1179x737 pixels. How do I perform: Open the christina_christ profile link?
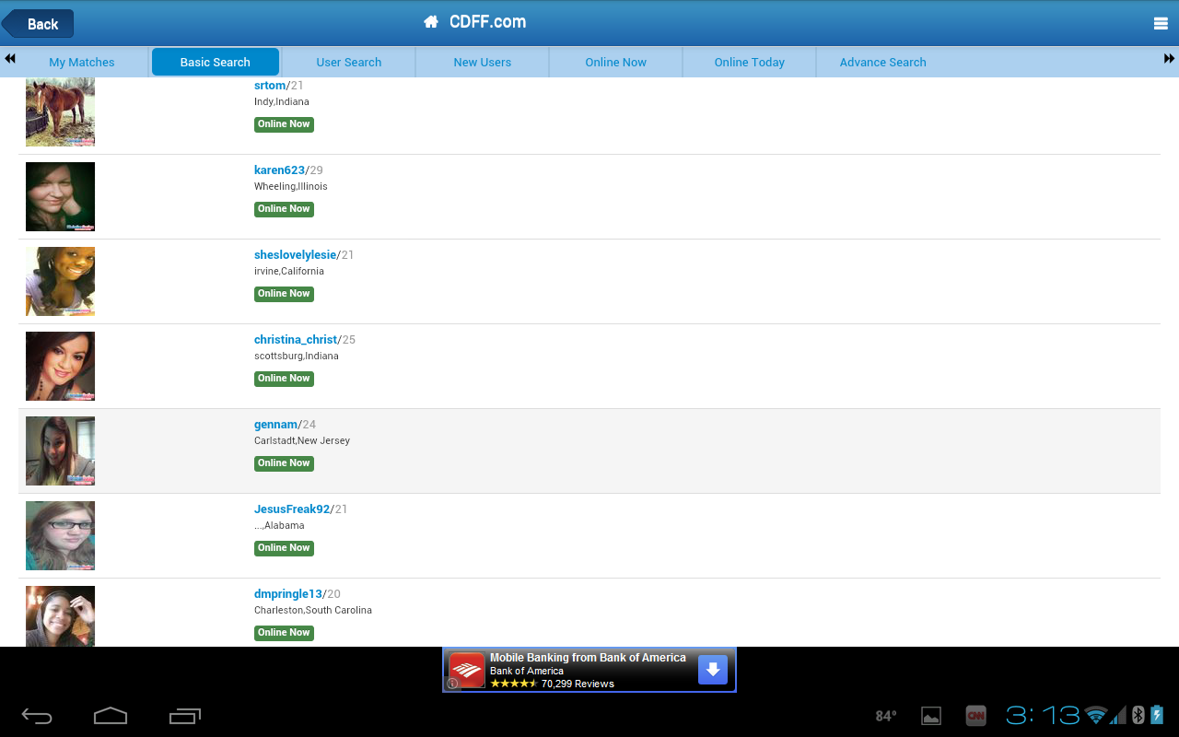(x=296, y=340)
